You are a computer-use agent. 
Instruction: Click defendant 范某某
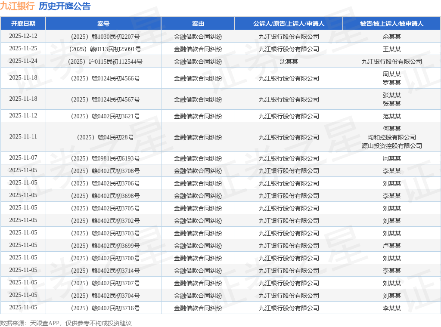pyautogui.click(x=391, y=116)
